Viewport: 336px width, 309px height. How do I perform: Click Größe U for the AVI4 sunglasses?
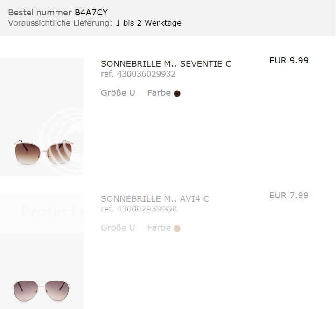click(x=118, y=228)
